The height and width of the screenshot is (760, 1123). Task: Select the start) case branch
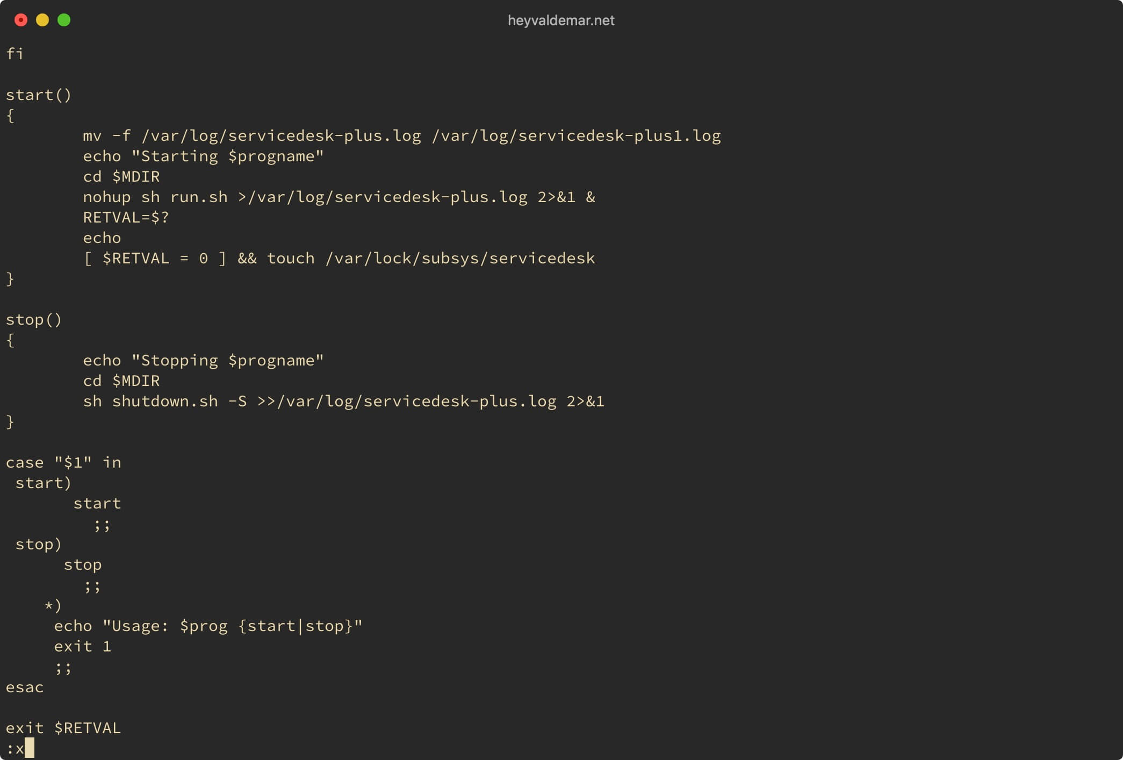pyautogui.click(x=41, y=482)
